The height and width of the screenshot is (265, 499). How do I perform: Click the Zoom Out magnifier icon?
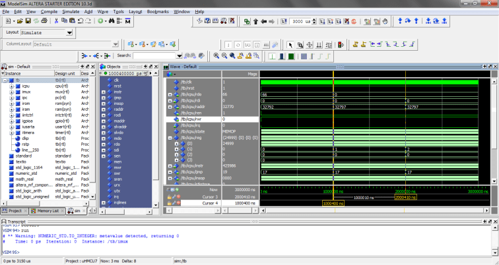(224, 56)
